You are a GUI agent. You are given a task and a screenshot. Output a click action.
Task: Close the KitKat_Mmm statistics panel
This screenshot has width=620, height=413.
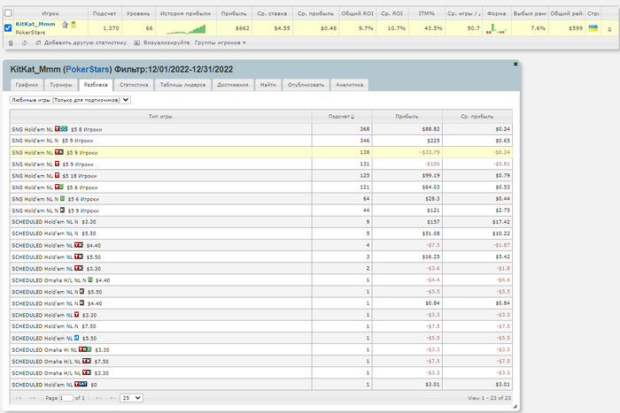pyautogui.click(x=515, y=65)
